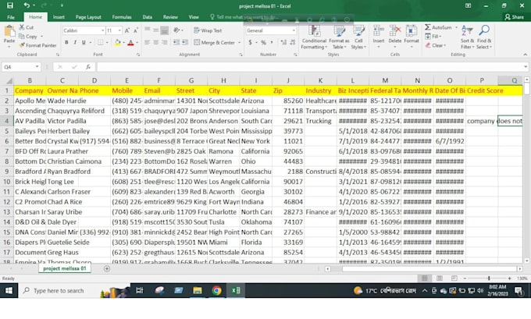The width and height of the screenshot is (531, 319).
Task: Apply bottom vertical alignment
Action: click(x=164, y=30)
